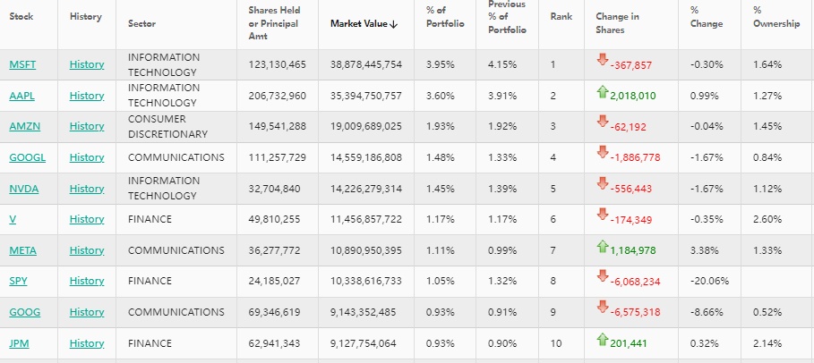Click the red down arrow in NVDA row
This screenshot has width=814, height=363.
click(x=602, y=184)
